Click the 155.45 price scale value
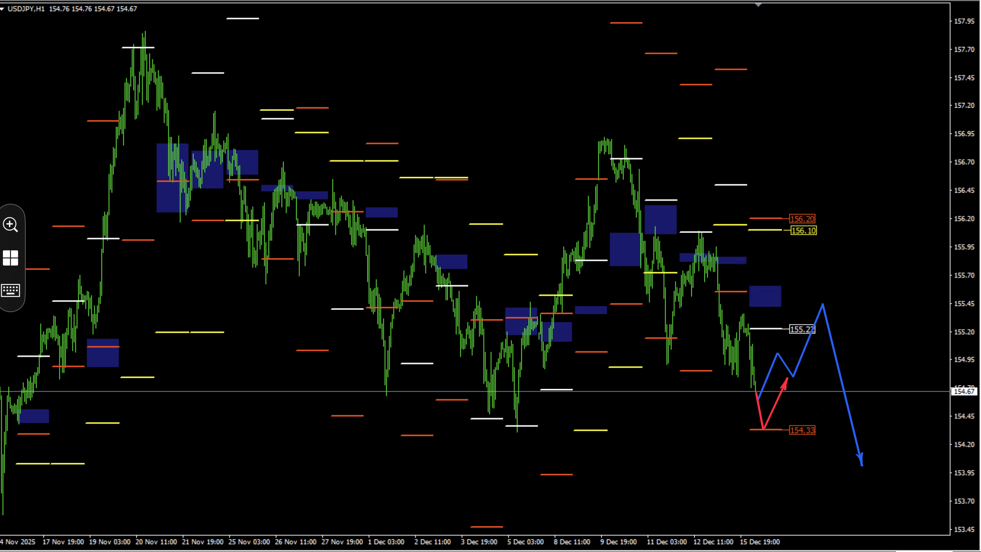Viewport: 981px width, 552px height. click(964, 303)
